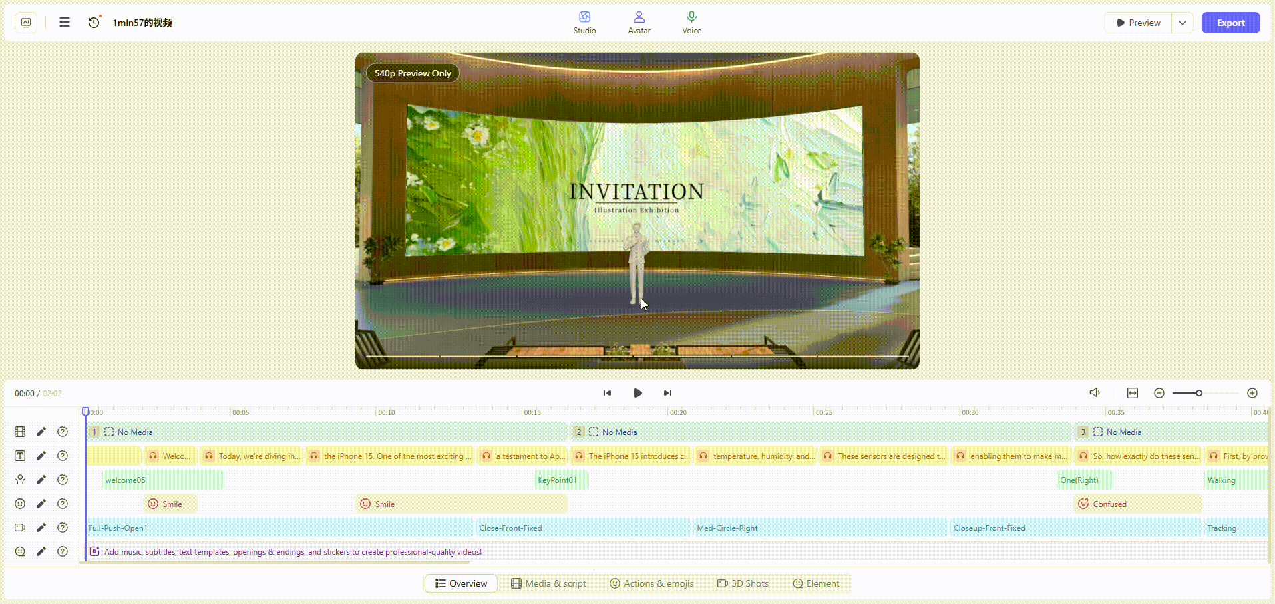Click the Preview button
This screenshot has width=1275, height=604.
1138,23
